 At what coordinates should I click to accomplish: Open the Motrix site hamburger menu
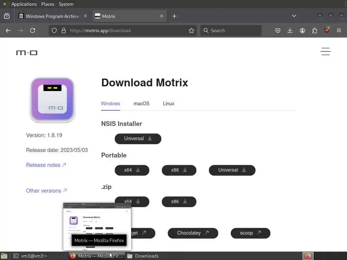[x=326, y=51]
